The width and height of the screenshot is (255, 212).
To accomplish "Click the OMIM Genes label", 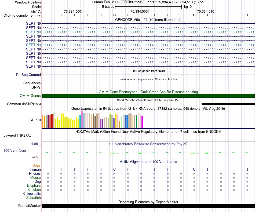I will tap(30, 96).
